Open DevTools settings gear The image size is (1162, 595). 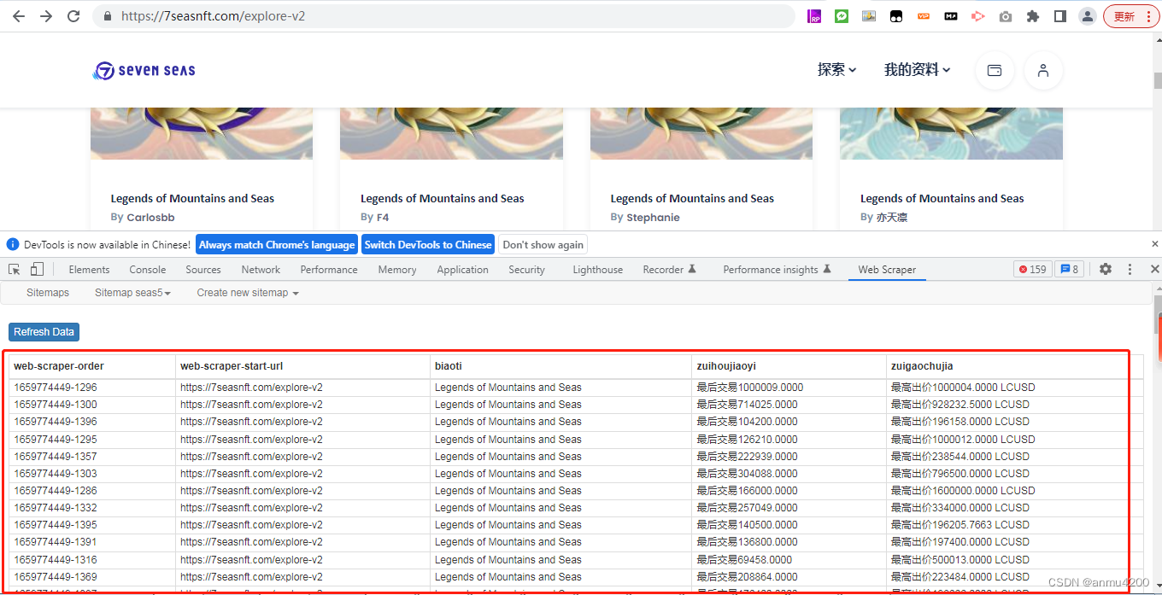click(x=1106, y=269)
